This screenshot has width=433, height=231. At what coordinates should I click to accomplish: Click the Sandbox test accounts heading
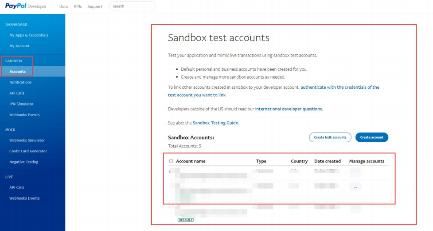pyautogui.click(x=218, y=38)
